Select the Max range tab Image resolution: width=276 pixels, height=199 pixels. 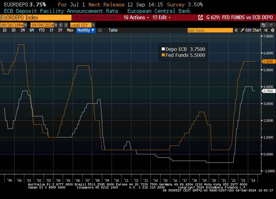click(70, 30)
